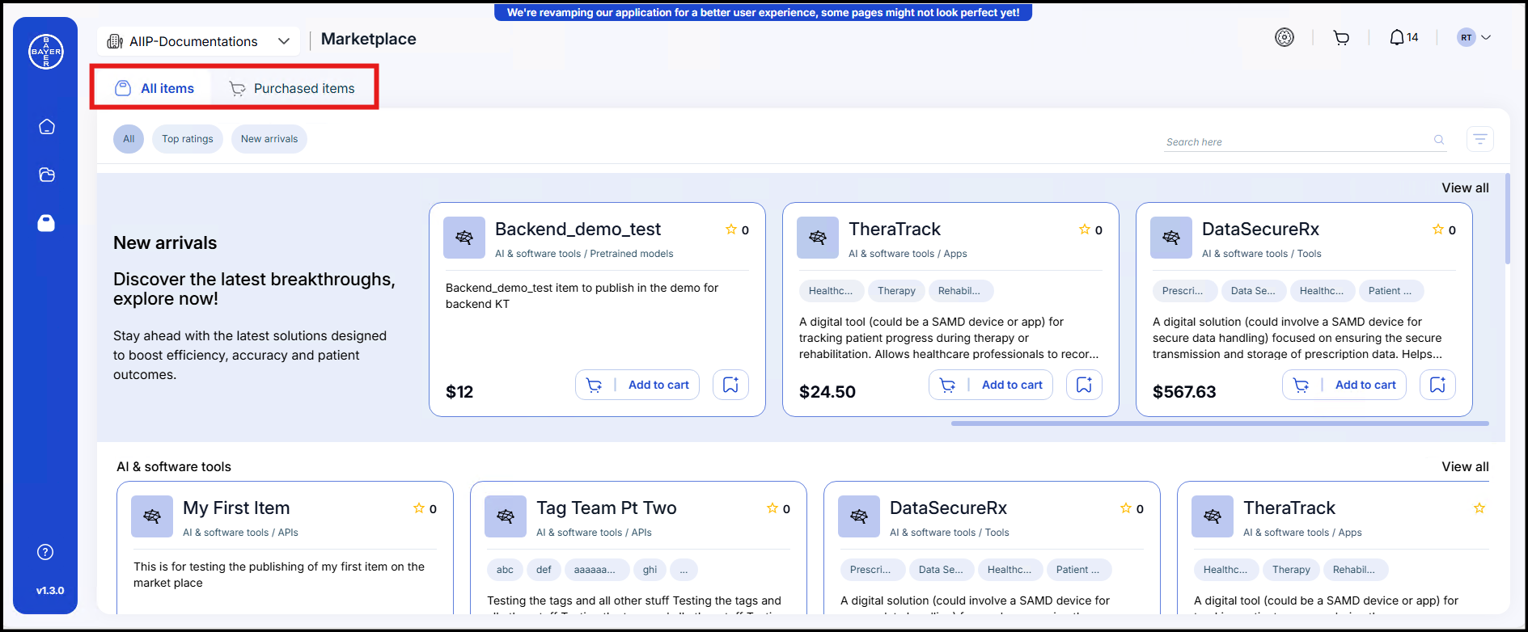Expand the ... more tags on Tag Team Pt Two

pyautogui.click(x=684, y=570)
